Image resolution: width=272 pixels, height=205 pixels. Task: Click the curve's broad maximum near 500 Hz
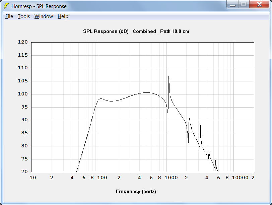[147, 92]
